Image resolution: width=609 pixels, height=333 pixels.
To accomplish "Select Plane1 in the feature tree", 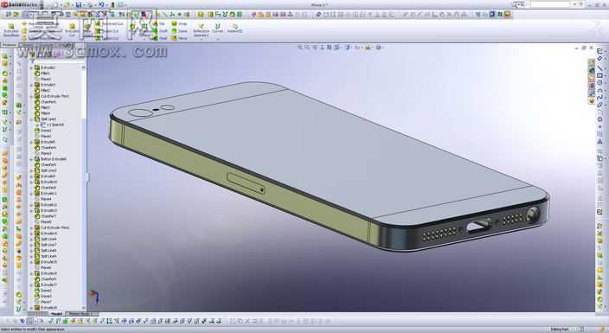I will (42, 79).
